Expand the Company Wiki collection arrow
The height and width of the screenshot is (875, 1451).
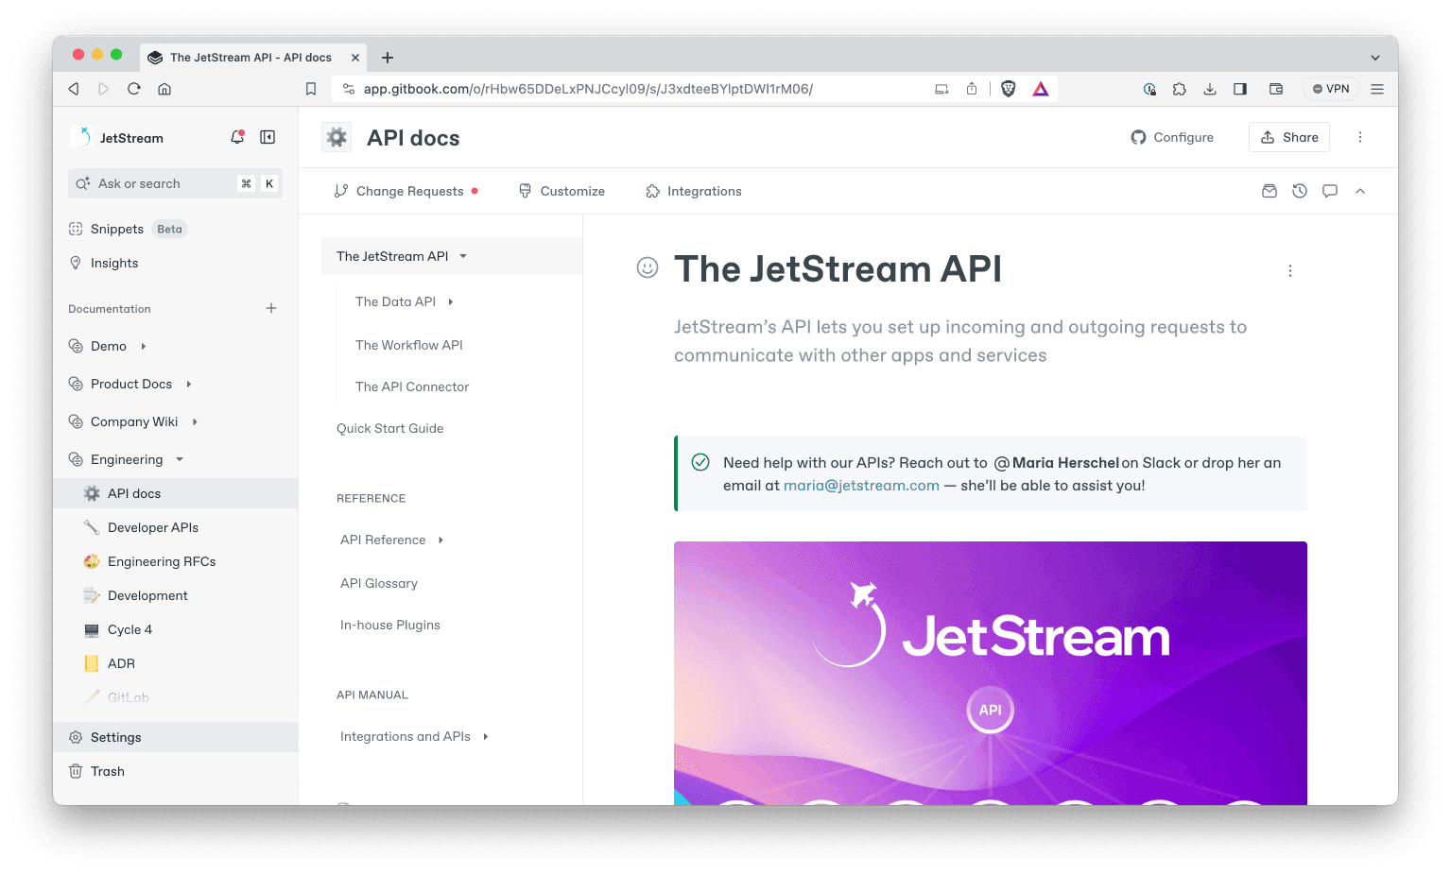pos(195,421)
